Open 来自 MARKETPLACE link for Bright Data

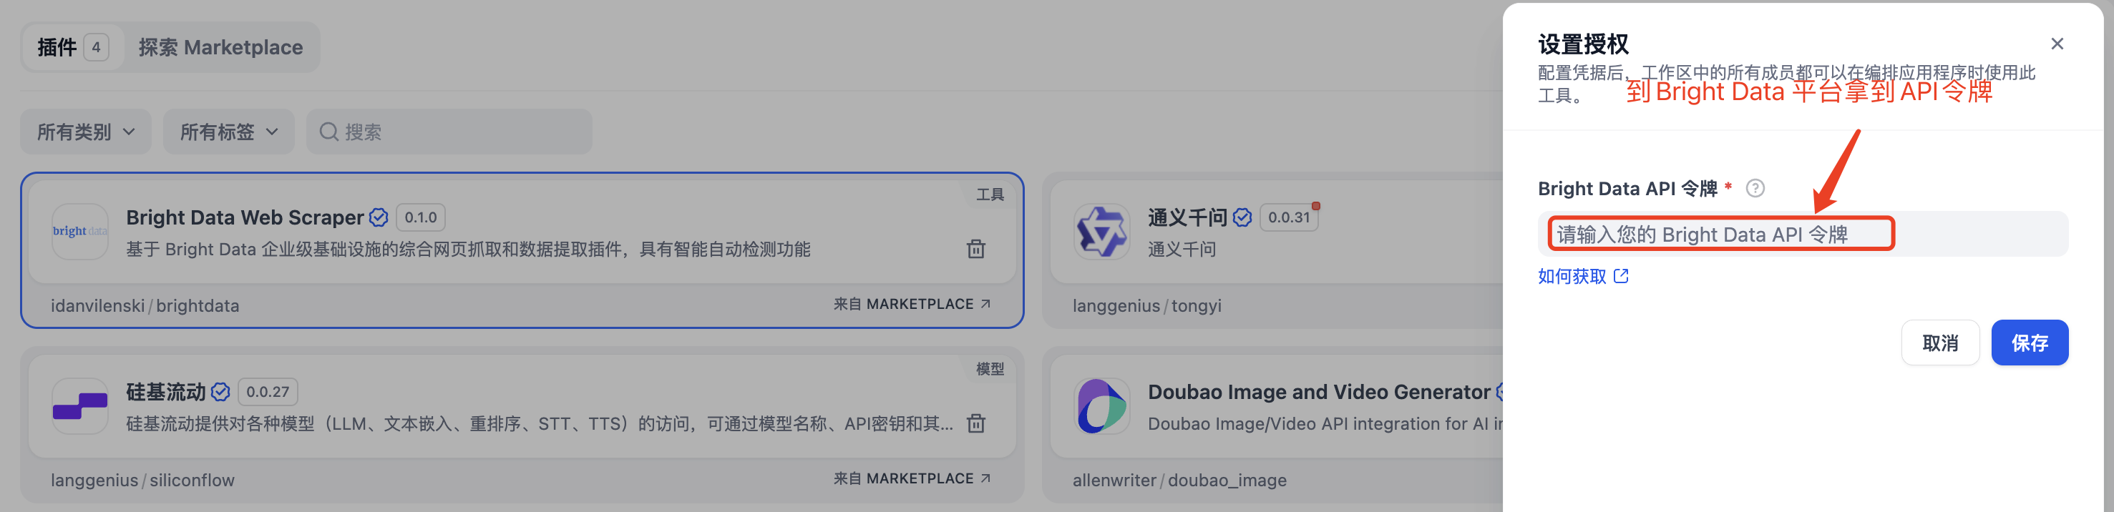point(912,305)
